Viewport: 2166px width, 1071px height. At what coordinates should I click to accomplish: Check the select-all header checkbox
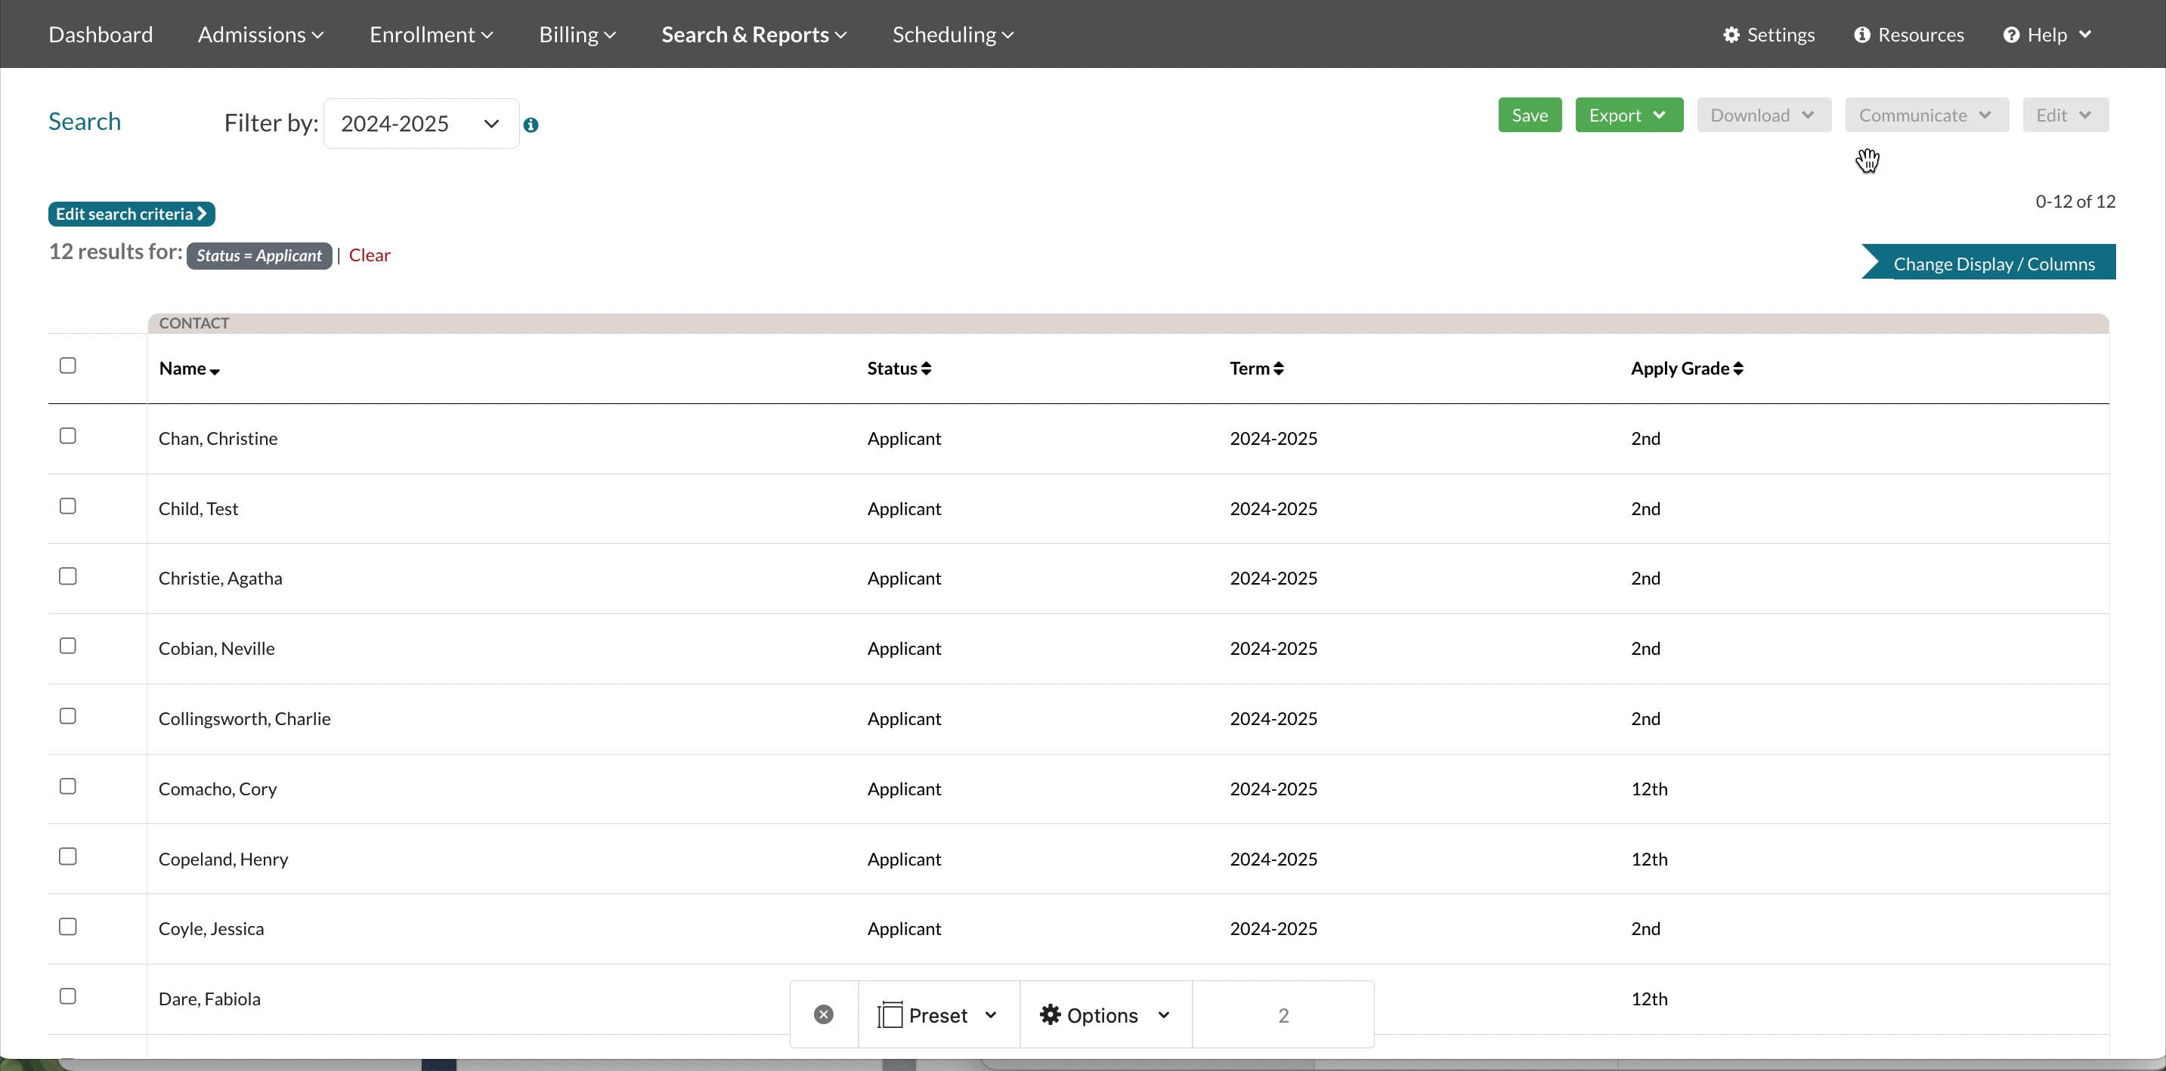(68, 366)
